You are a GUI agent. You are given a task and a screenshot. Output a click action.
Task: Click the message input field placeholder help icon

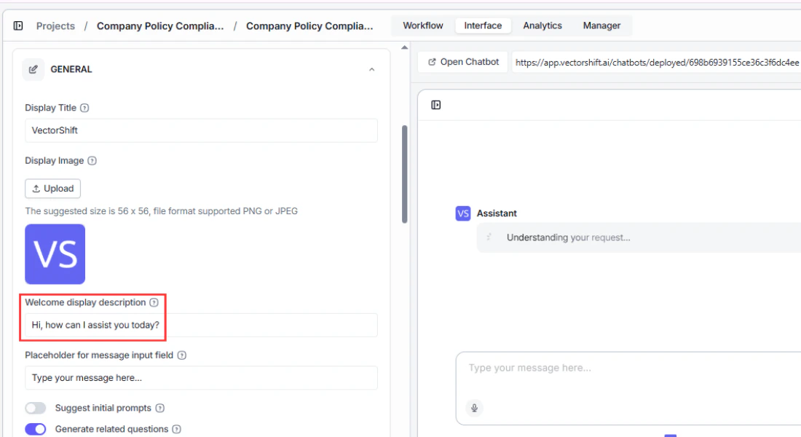[182, 355]
